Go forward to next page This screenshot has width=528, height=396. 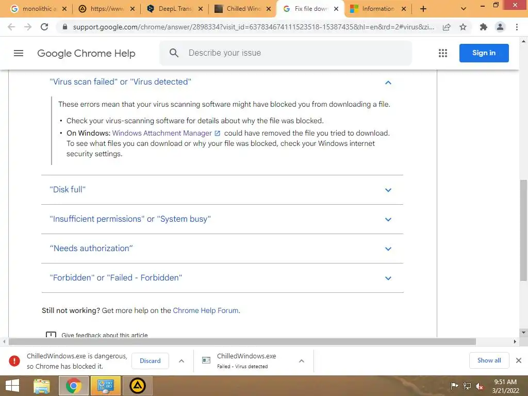coord(28,27)
